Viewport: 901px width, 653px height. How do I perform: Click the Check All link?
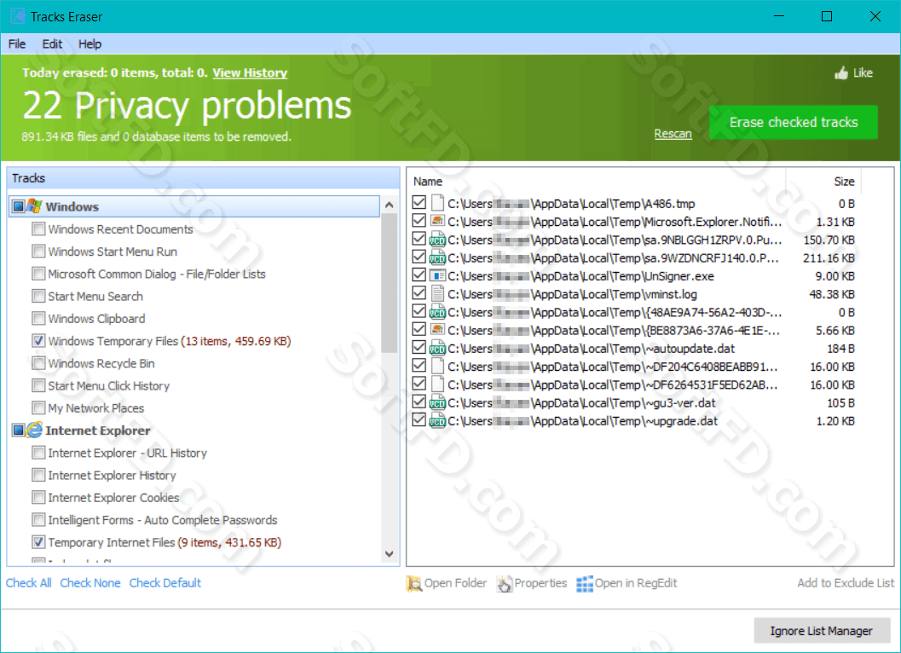[x=29, y=583]
